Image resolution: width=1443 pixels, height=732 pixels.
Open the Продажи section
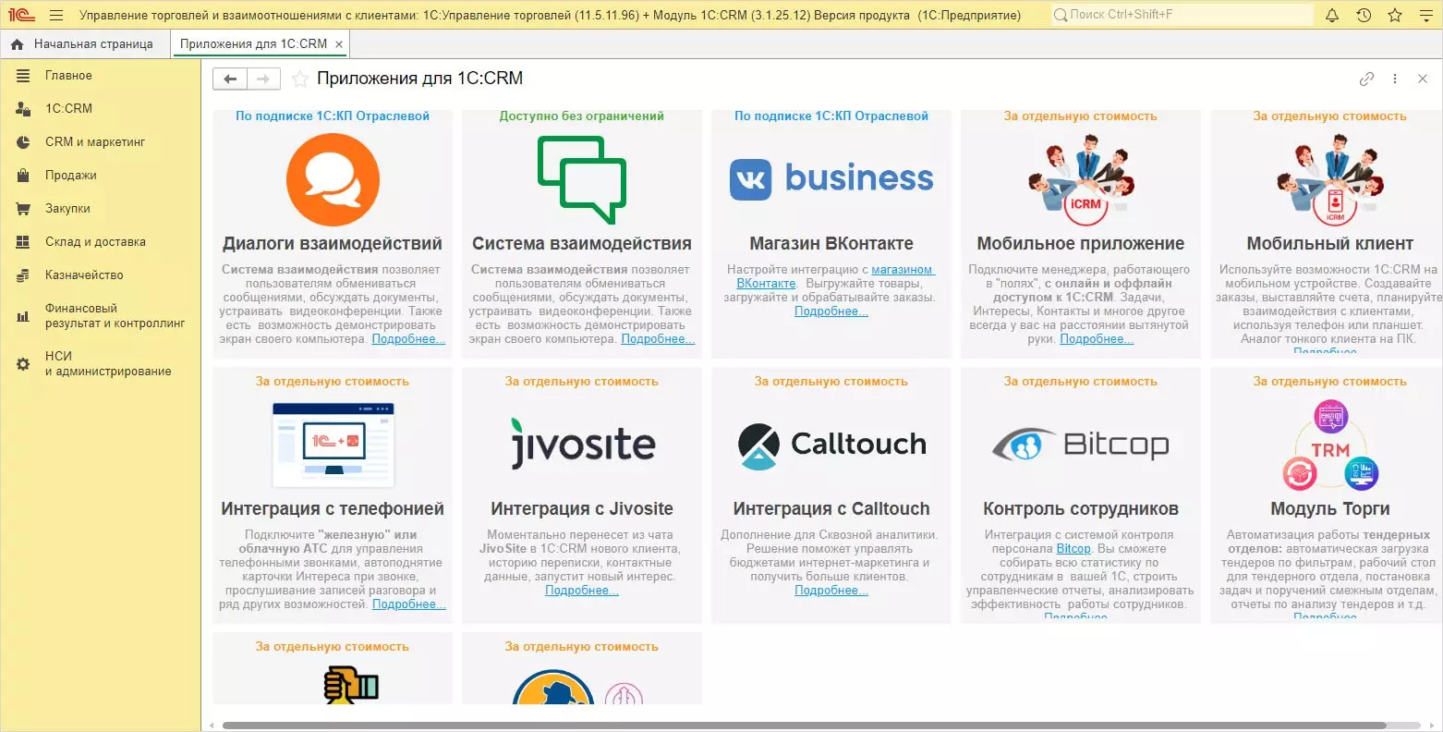(x=71, y=176)
